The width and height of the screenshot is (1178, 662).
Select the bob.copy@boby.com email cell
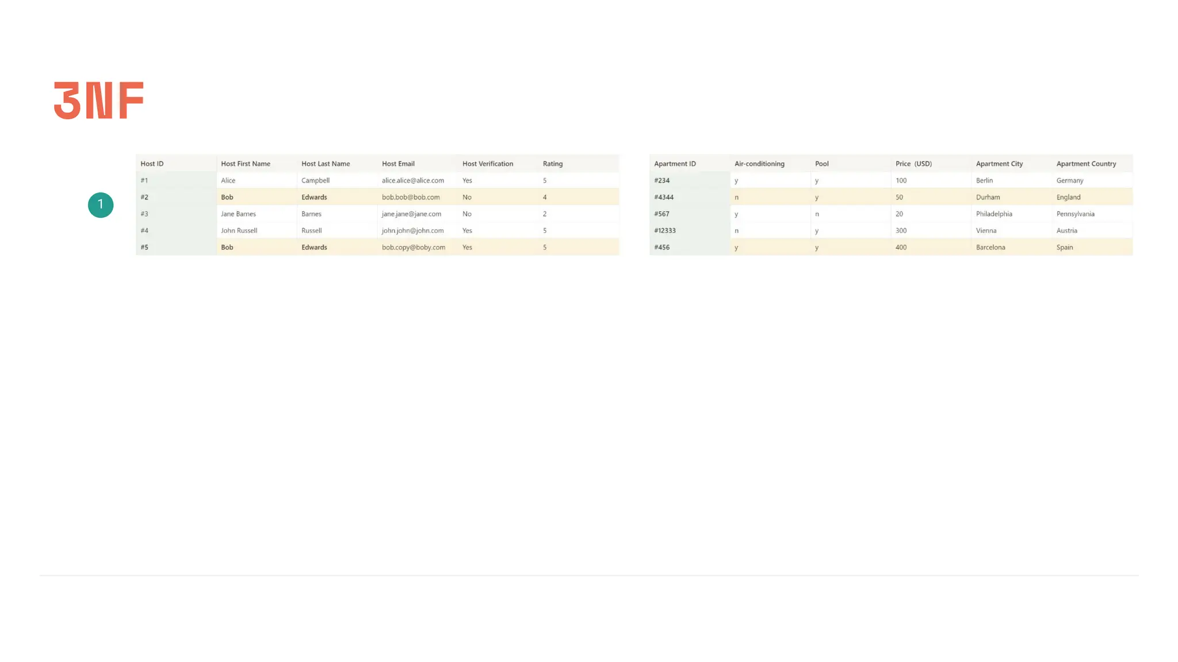point(413,248)
